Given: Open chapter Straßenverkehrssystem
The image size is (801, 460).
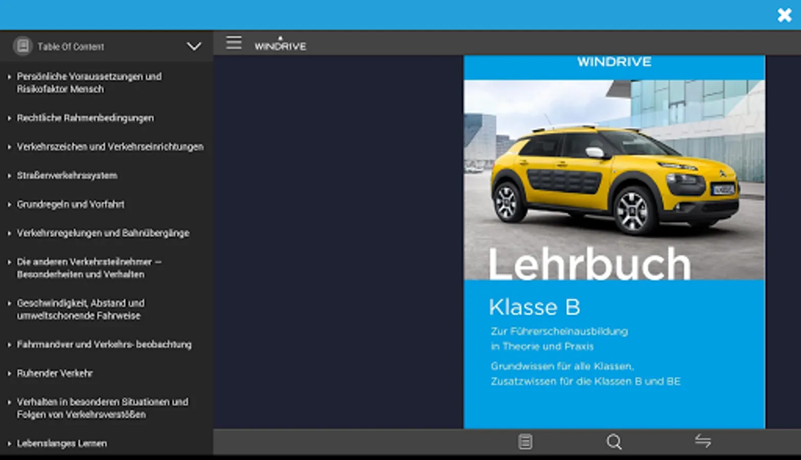Looking at the screenshot, I should pyautogui.click(x=67, y=175).
